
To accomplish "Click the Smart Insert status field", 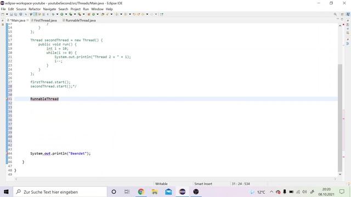I will click(203, 184).
